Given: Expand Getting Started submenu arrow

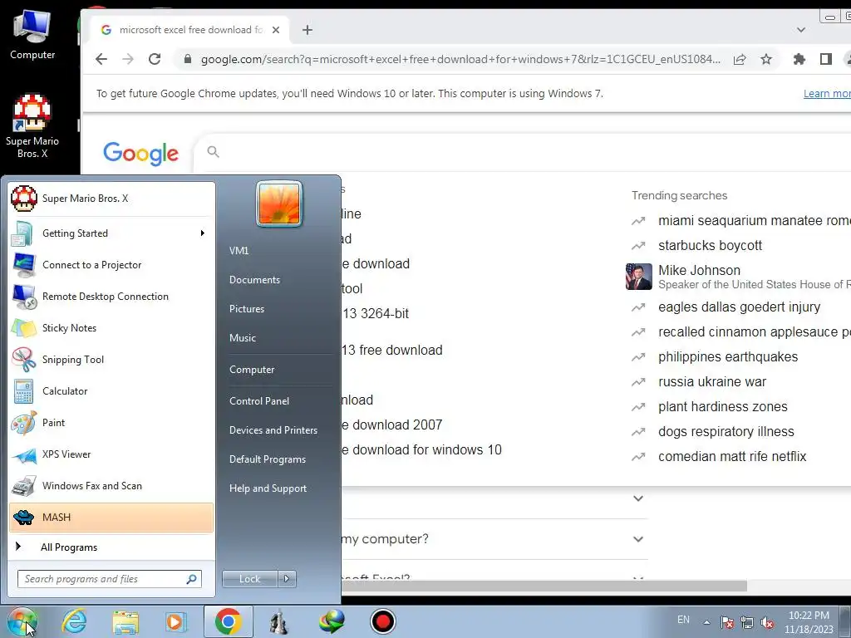Looking at the screenshot, I should click(x=203, y=233).
